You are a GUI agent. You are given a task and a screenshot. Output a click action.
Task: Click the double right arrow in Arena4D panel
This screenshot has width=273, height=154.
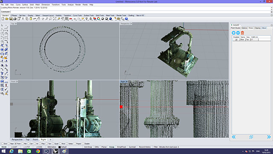(x=269, y=137)
